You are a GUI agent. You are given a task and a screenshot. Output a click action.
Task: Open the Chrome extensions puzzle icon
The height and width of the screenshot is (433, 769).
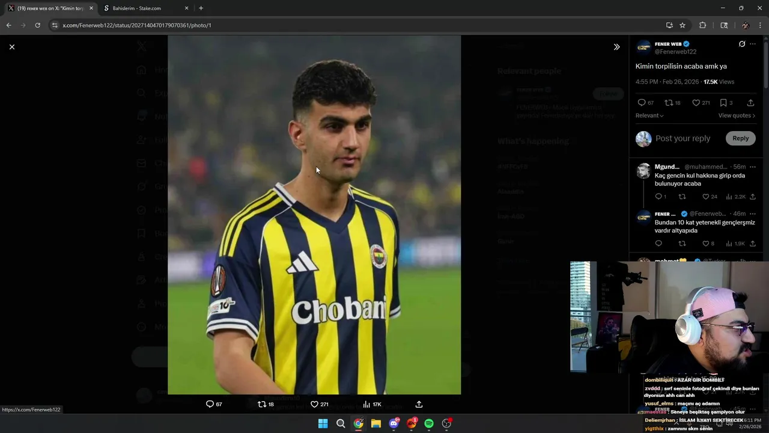(702, 25)
